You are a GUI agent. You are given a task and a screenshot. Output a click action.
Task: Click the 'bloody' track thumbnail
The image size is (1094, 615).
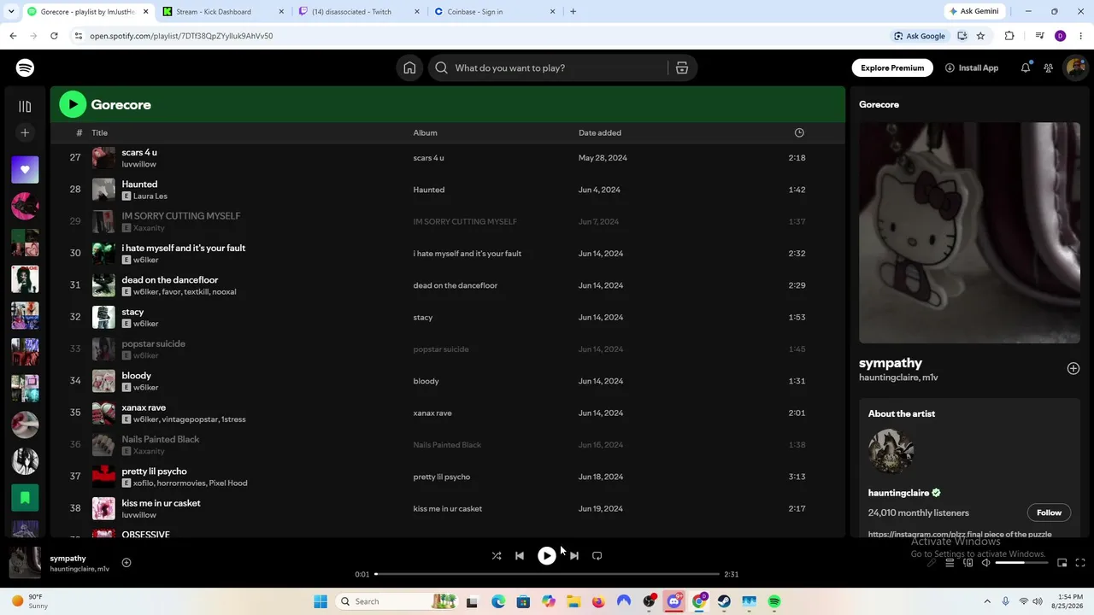103,381
